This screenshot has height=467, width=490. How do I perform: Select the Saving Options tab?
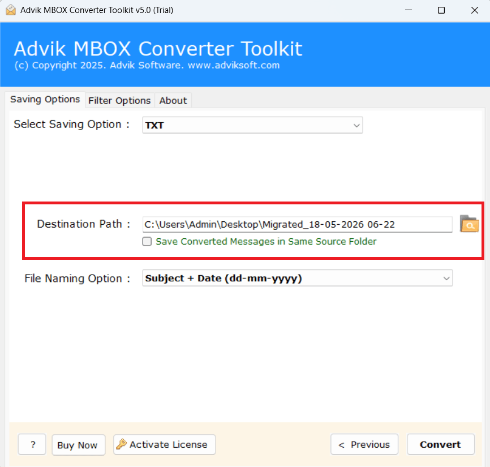pos(45,100)
